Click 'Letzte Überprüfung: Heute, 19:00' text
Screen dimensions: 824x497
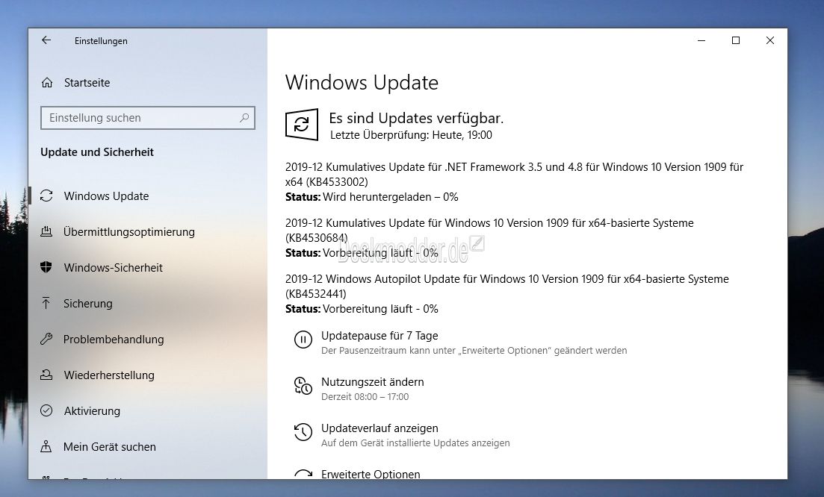411,135
